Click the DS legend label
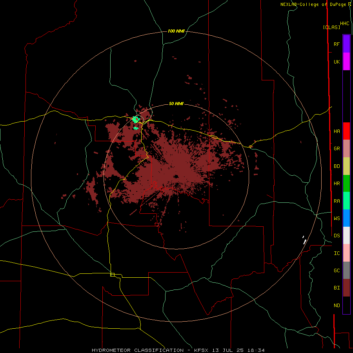Image resolution: width=353 pixels, height=353 pixels. [x=337, y=236]
